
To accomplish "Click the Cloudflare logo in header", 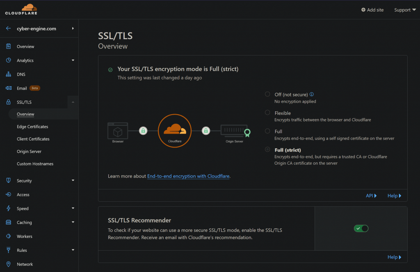I will tap(21, 9).
